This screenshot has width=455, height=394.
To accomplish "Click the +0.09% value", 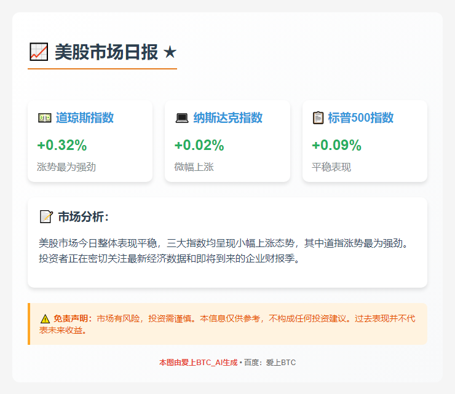I will pos(336,145).
